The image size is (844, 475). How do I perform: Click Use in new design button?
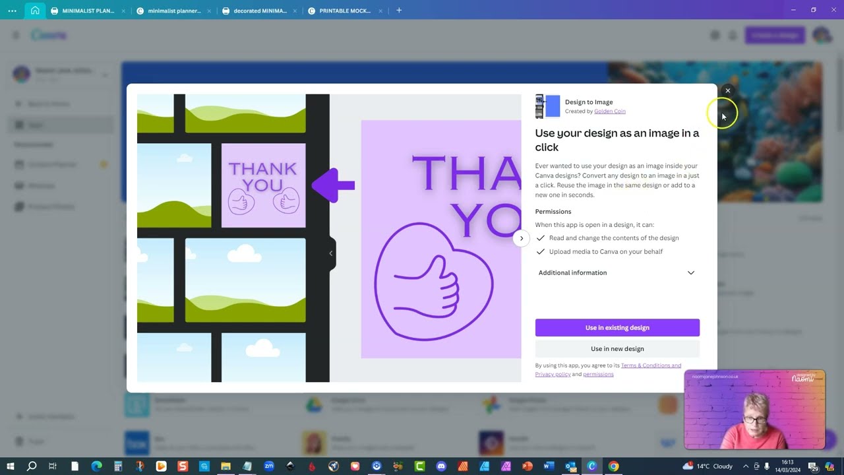617,349
